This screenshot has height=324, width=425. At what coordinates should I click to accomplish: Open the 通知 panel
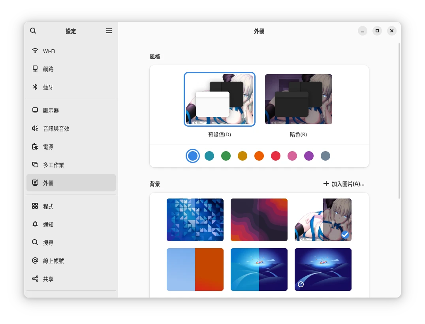pyautogui.click(x=71, y=225)
